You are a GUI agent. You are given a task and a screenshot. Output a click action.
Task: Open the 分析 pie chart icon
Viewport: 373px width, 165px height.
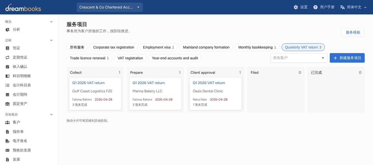[8, 30]
